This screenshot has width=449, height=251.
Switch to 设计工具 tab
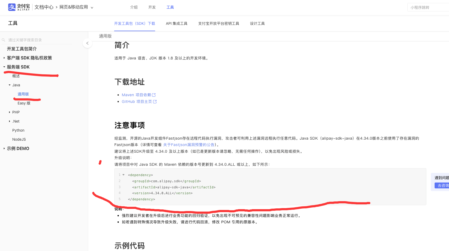tap(257, 23)
